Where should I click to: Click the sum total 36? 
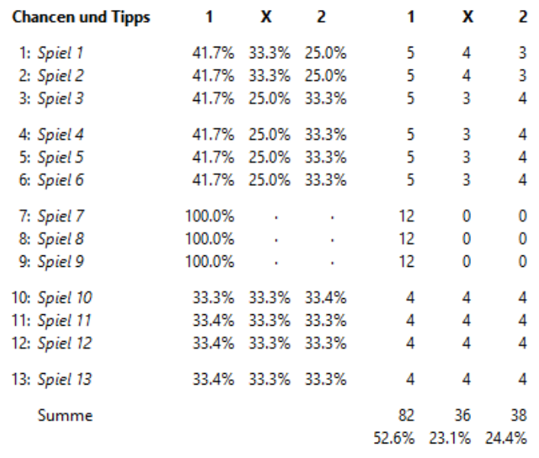tap(463, 415)
